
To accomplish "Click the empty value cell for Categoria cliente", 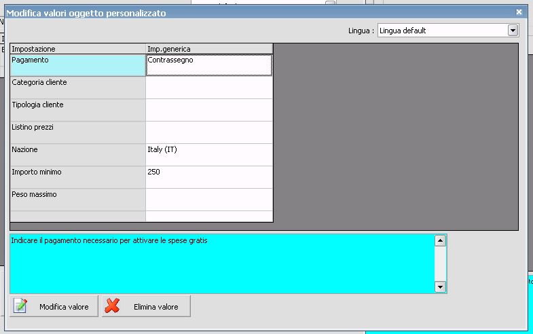I will coord(209,88).
